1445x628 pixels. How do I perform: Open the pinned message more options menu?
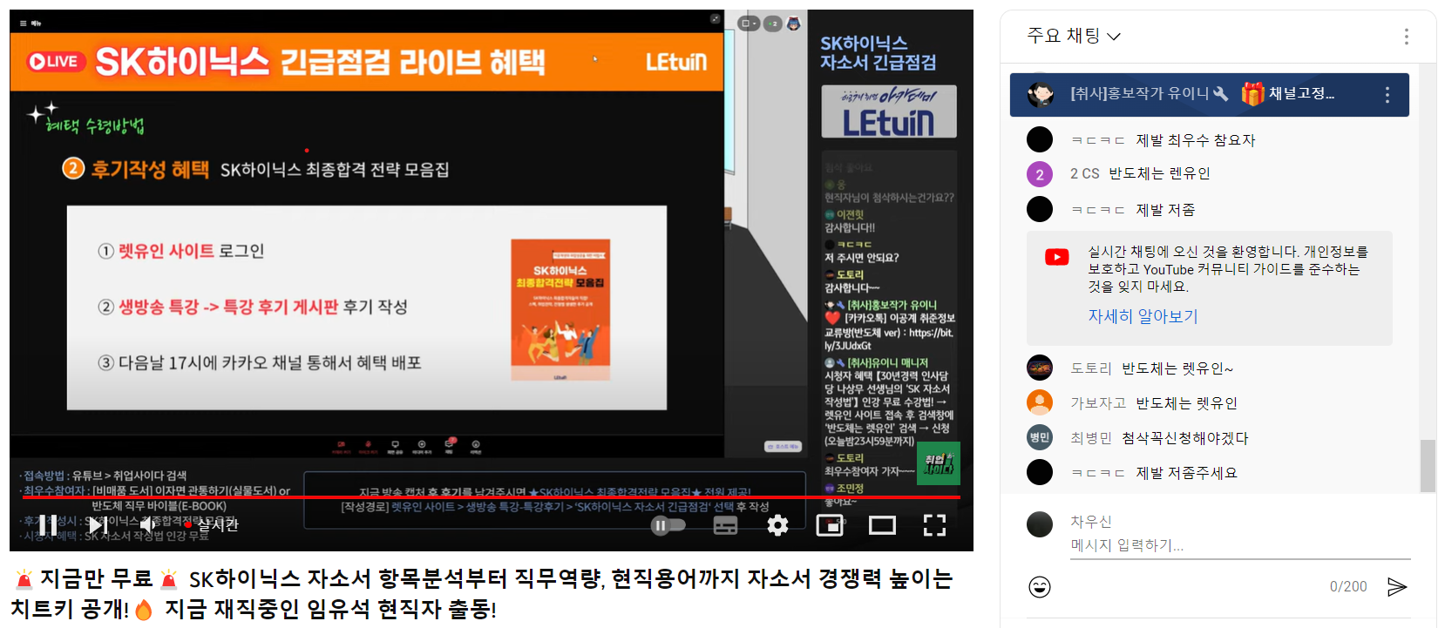(1387, 95)
